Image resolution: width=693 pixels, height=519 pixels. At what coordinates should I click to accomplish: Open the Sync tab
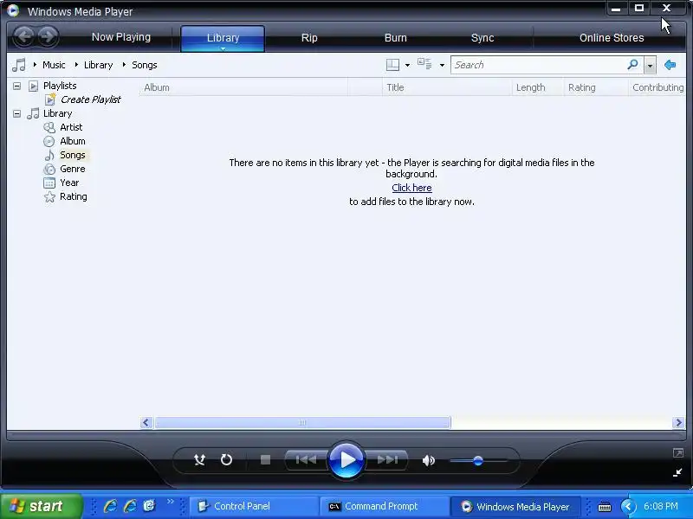pyautogui.click(x=483, y=38)
